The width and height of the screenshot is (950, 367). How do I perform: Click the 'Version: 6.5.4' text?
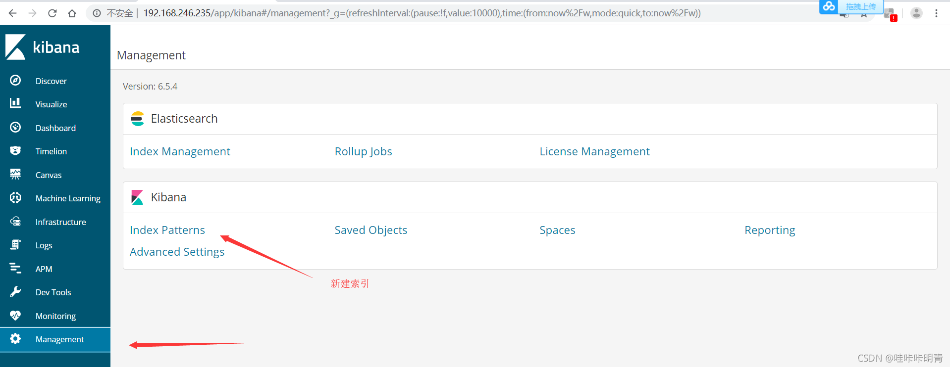click(150, 87)
